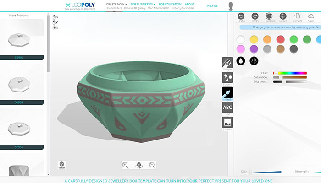Select the ABC Text tool

pos(227,107)
